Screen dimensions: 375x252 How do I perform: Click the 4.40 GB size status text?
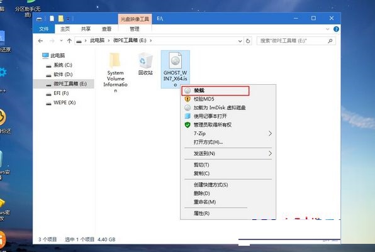(106, 239)
